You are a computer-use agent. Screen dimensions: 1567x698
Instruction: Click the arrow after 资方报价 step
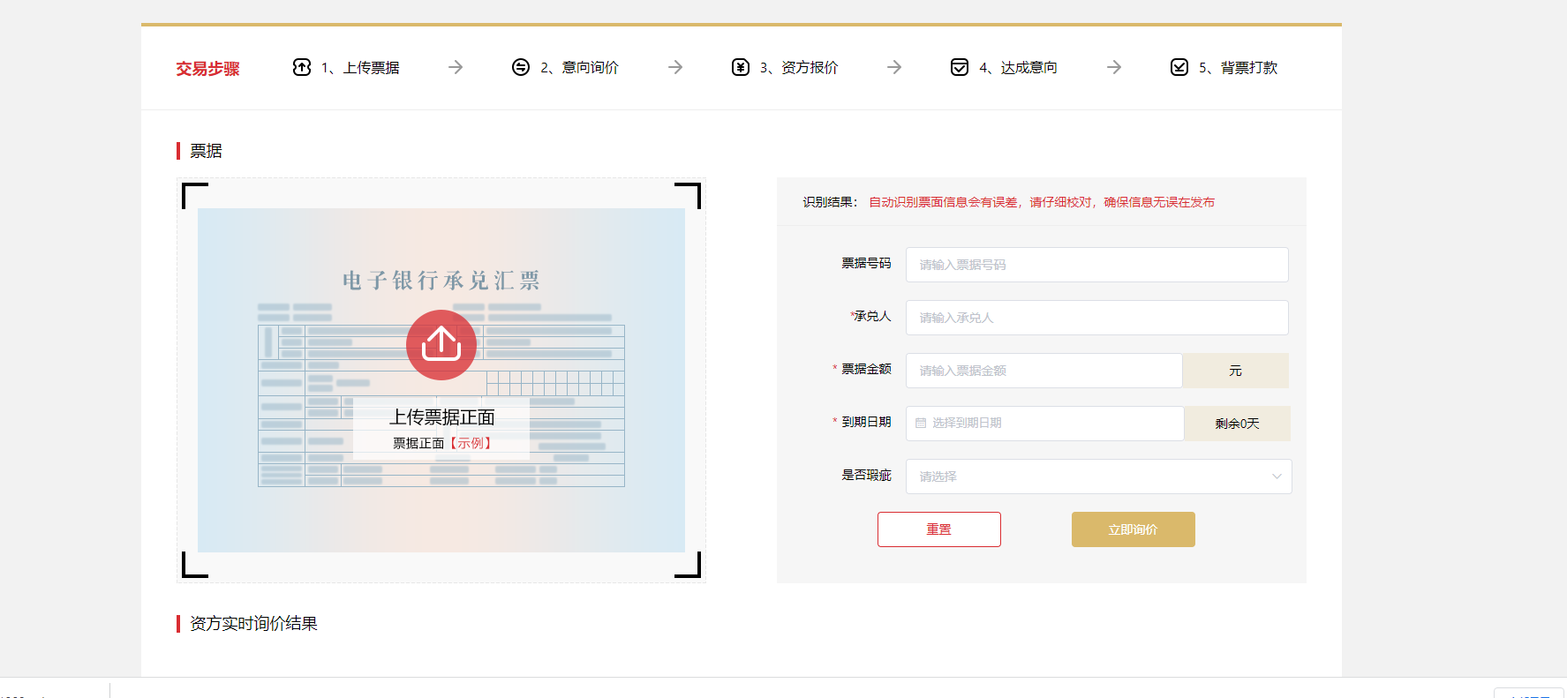click(894, 67)
